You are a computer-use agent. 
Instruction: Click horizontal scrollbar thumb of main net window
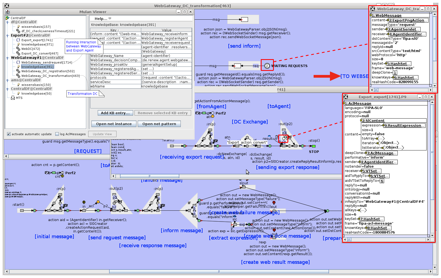pos(218,271)
